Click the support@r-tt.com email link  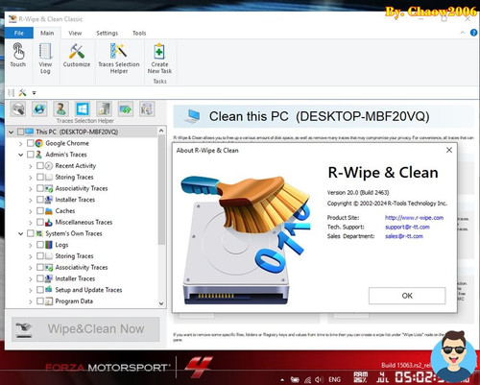tap(407, 227)
